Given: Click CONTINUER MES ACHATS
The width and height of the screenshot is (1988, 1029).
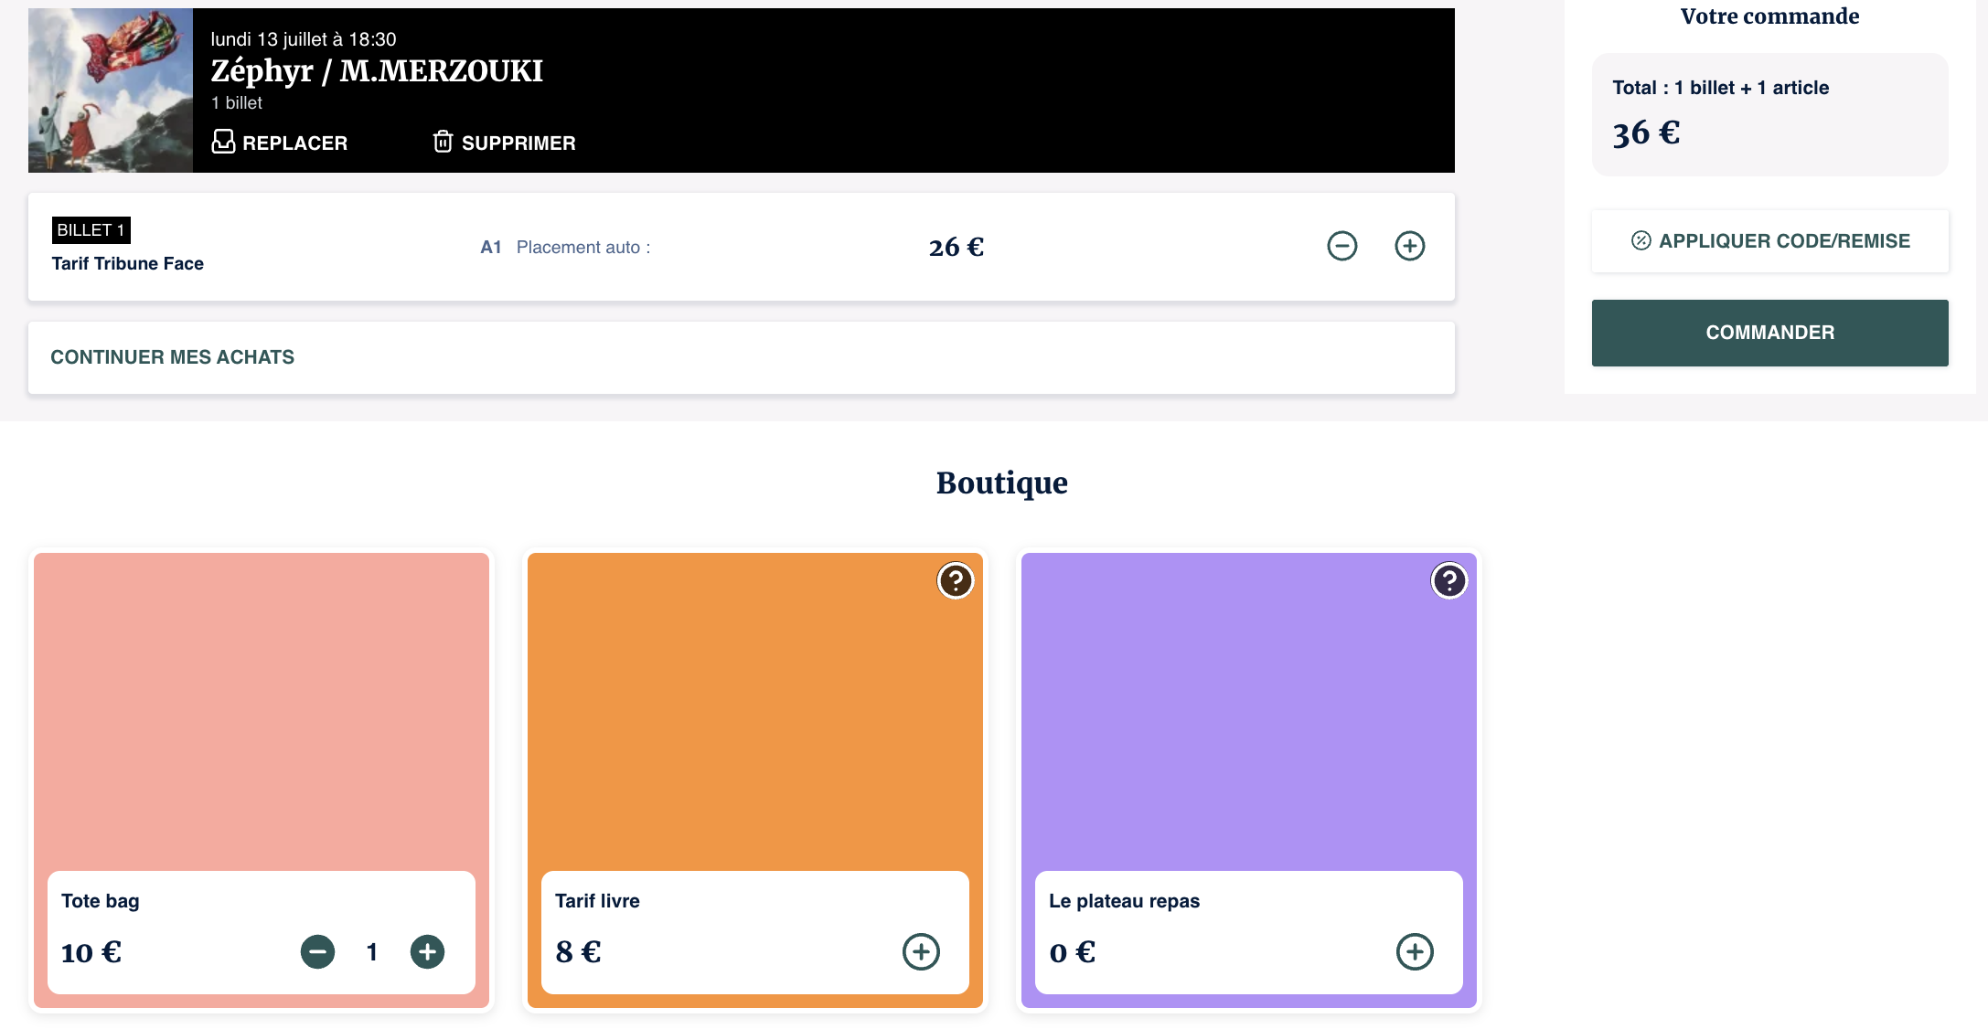Looking at the screenshot, I should click(172, 357).
